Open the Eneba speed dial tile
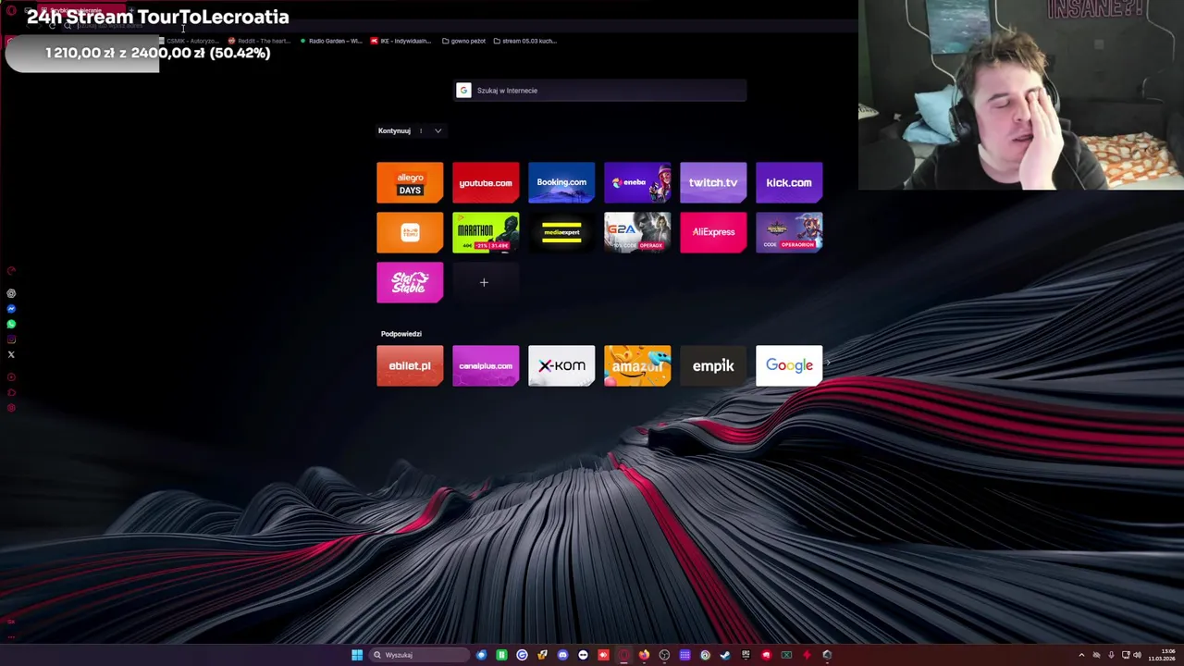This screenshot has height=666, width=1184. click(637, 182)
